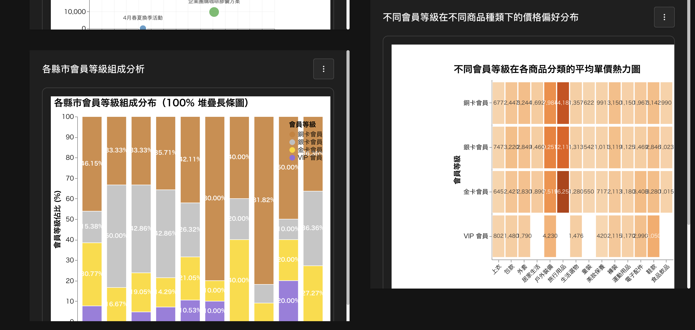This screenshot has width=695, height=330.
Task: Click the 81.82% bronze bar segment
Action: coord(264,200)
